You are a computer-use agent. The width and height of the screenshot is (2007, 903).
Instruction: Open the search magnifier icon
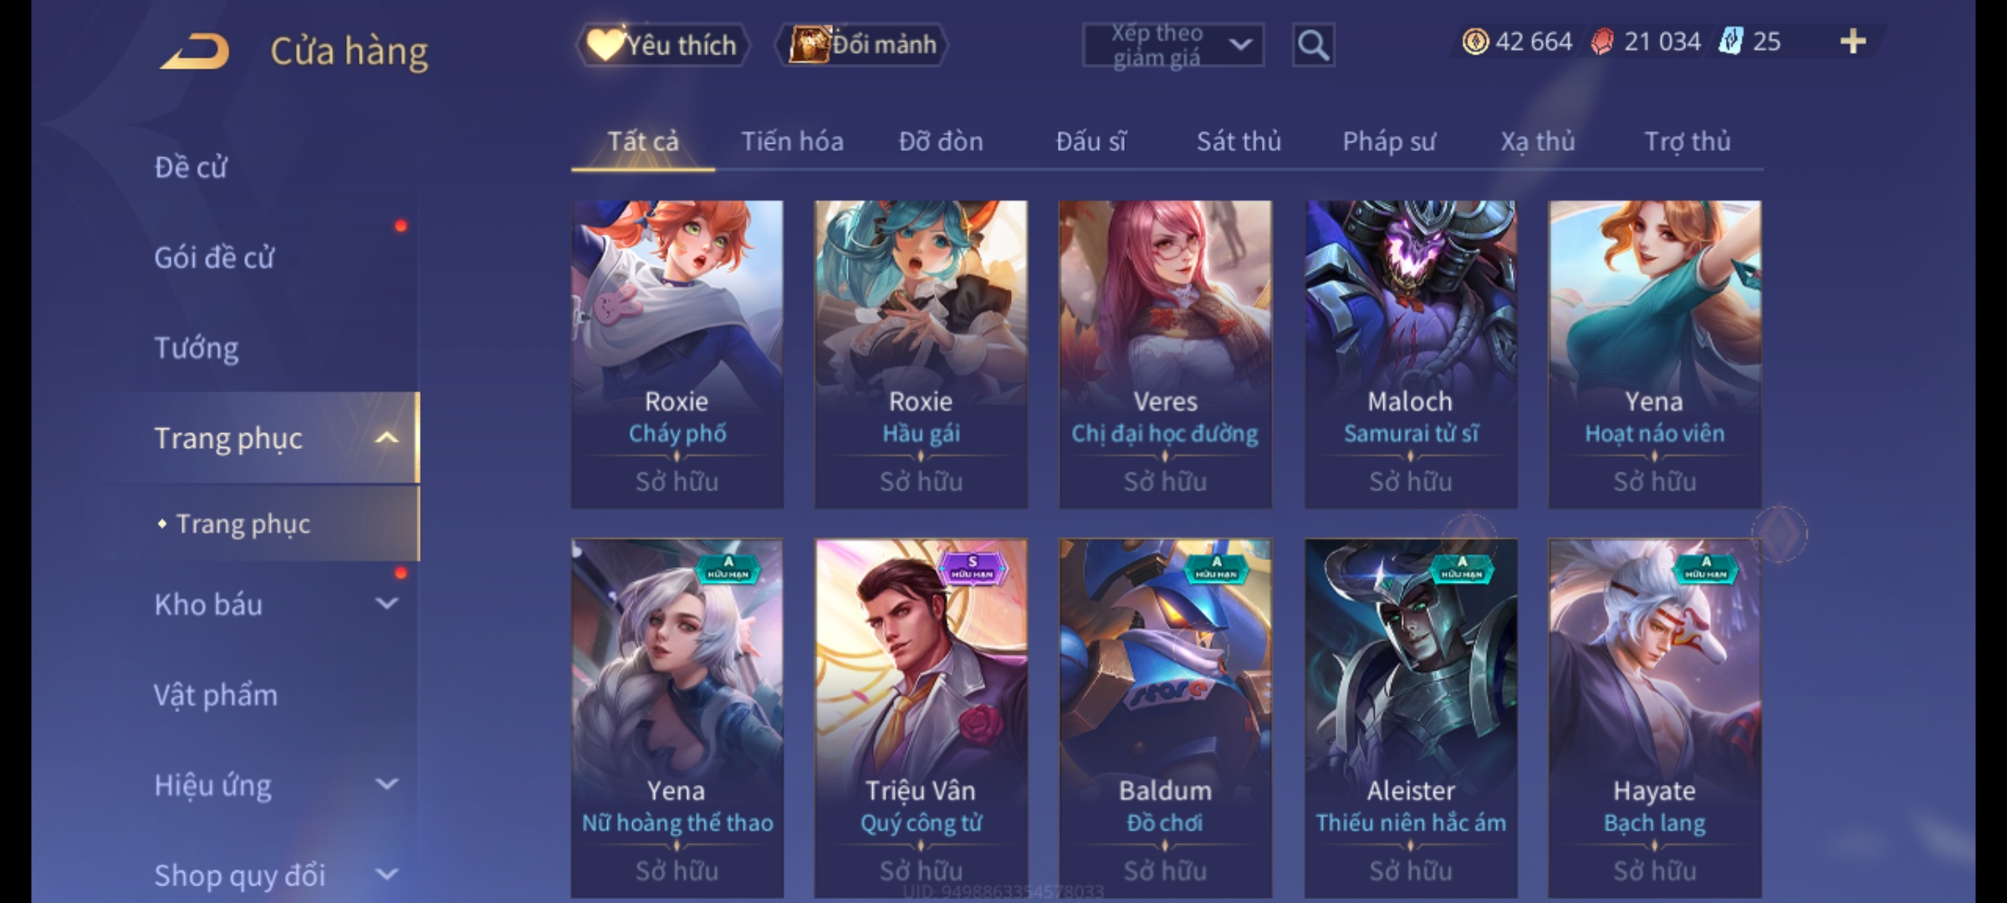click(1313, 45)
